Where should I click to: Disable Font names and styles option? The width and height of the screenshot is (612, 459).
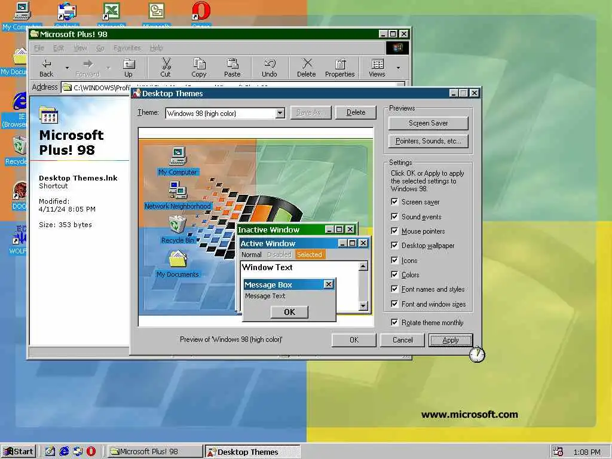tap(394, 289)
